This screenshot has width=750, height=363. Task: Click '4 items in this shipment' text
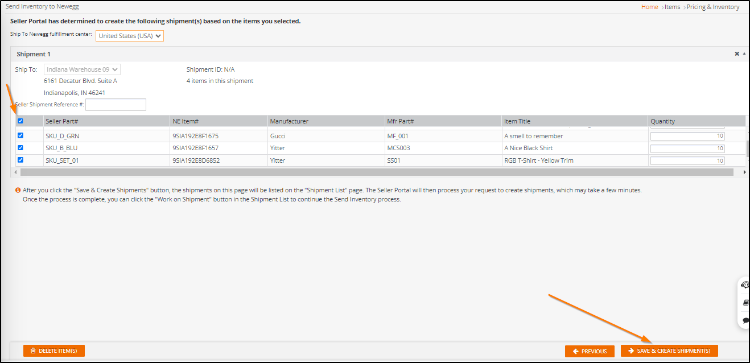click(220, 81)
